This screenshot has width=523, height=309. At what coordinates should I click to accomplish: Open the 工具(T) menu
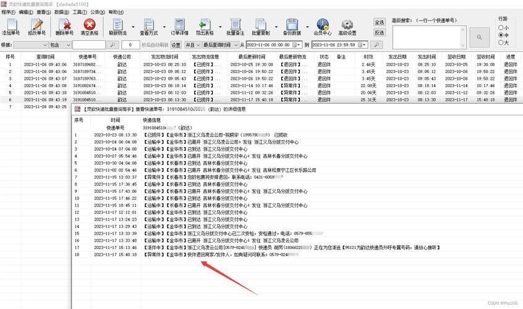(x=80, y=12)
